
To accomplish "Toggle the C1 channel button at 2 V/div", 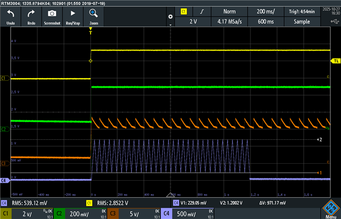I will click(26, 213).
